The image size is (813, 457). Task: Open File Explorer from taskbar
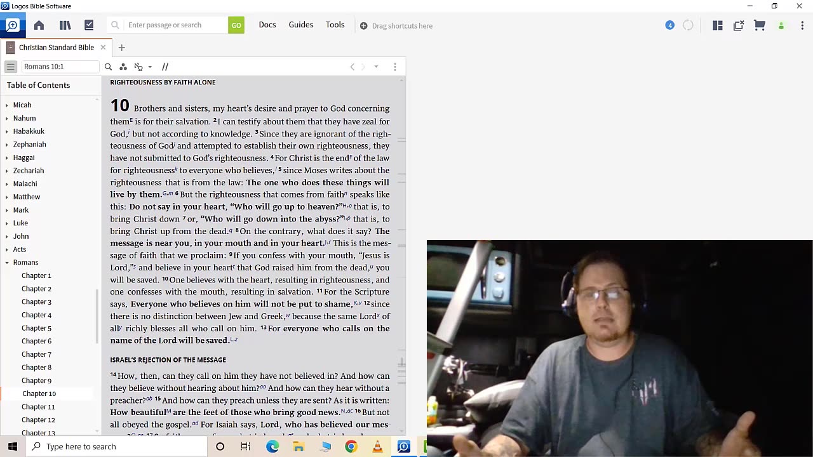[299, 446]
